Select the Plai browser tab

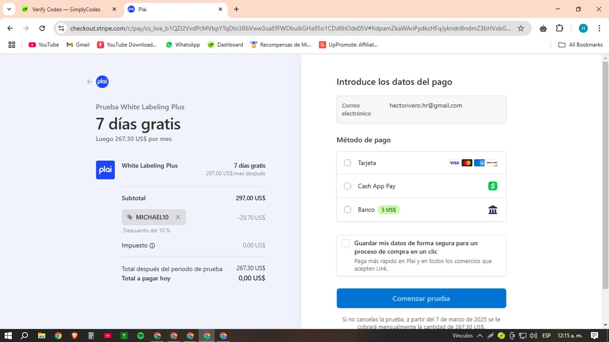pos(175,9)
